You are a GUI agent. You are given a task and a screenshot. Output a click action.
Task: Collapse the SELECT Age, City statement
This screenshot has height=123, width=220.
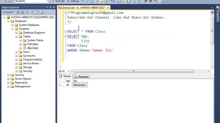coord(66,37)
